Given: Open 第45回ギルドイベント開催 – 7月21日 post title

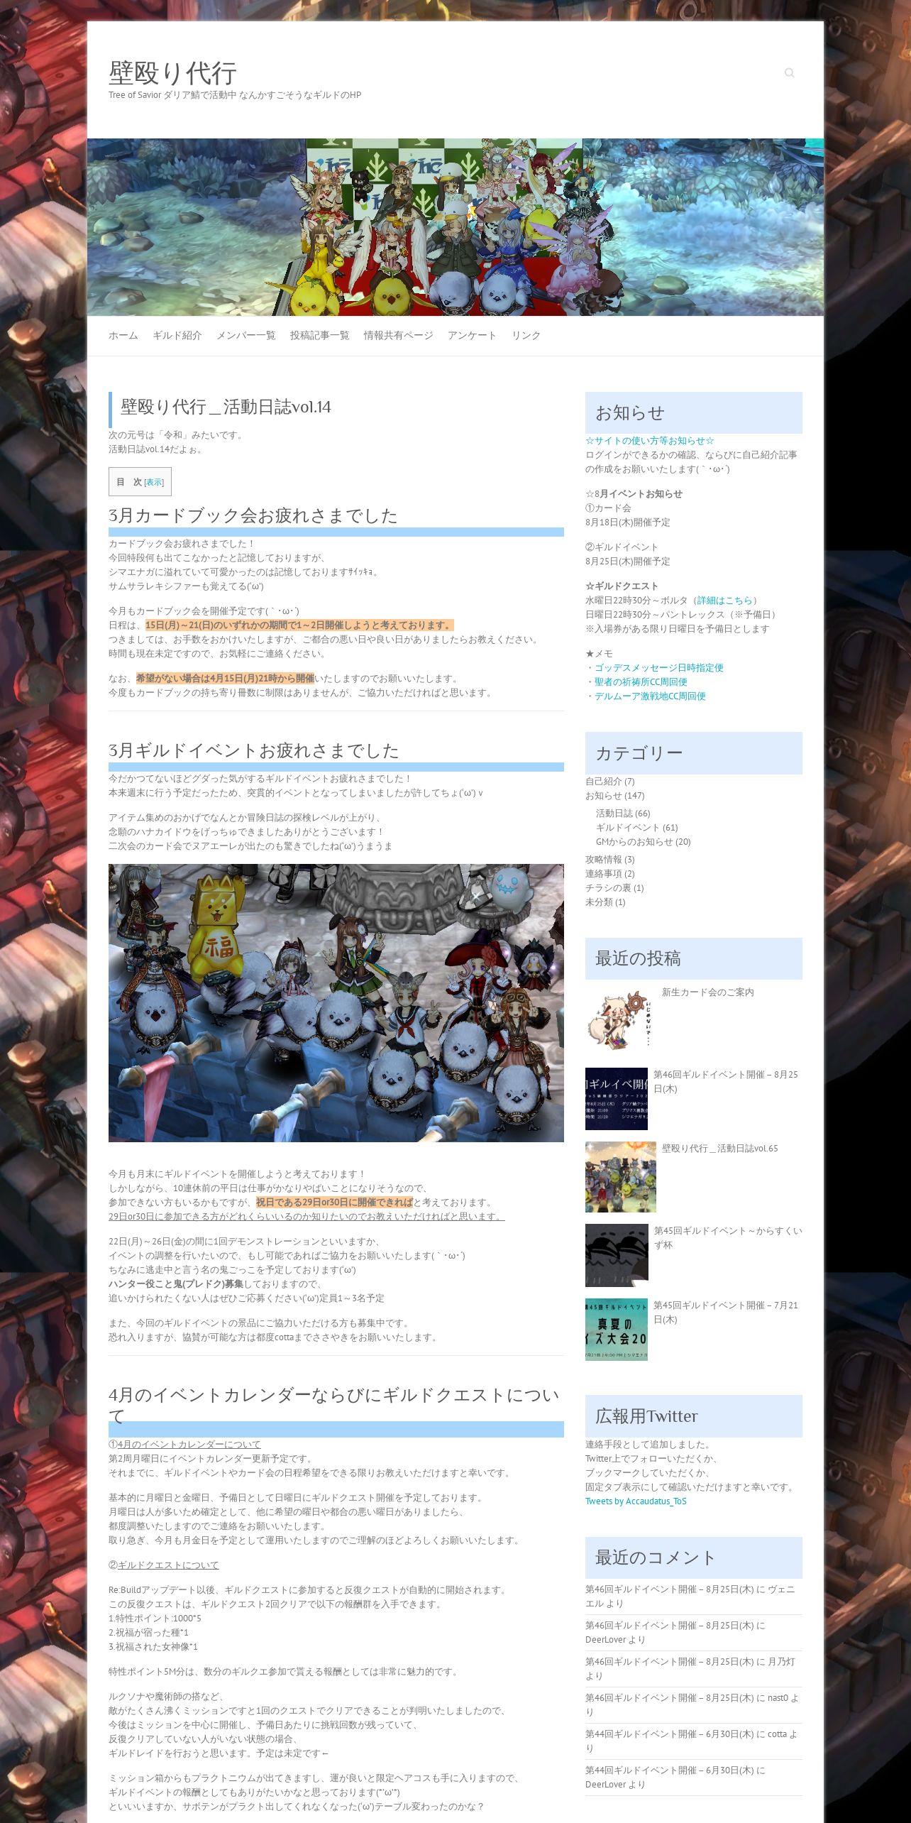Looking at the screenshot, I should (726, 1313).
